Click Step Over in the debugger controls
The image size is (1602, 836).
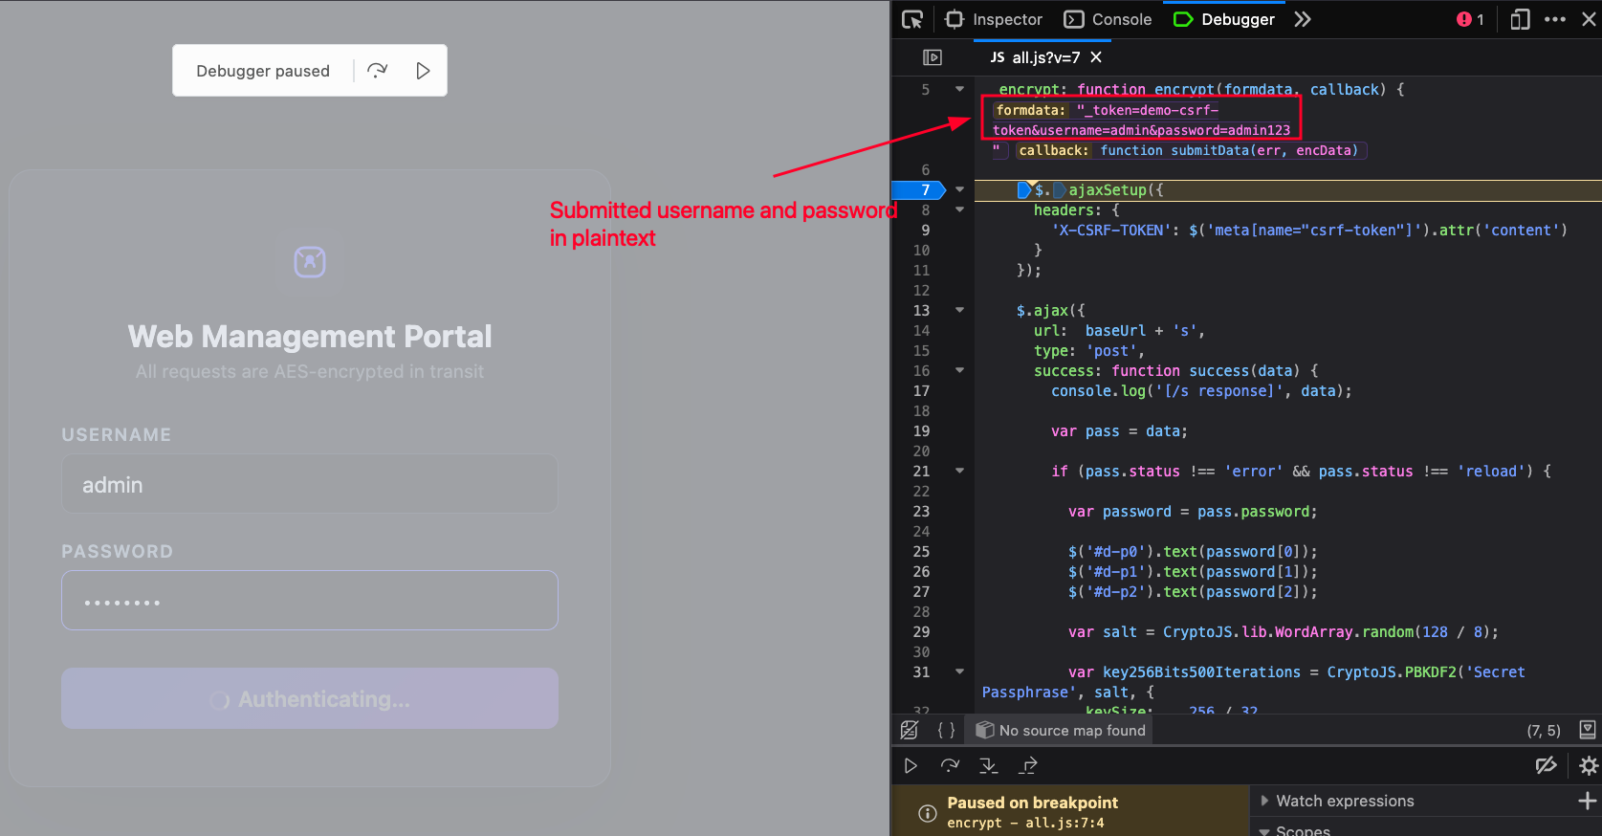pyautogui.click(x=950, y=765)
